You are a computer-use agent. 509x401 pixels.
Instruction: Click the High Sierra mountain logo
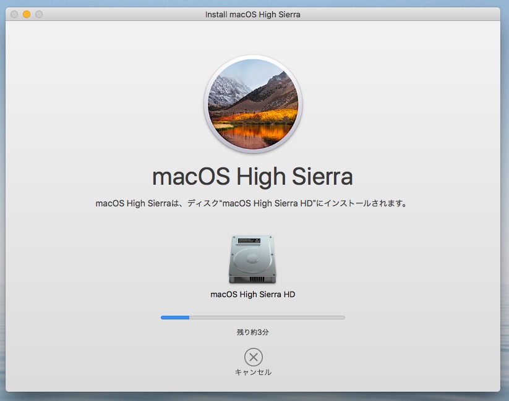(253, 104)
